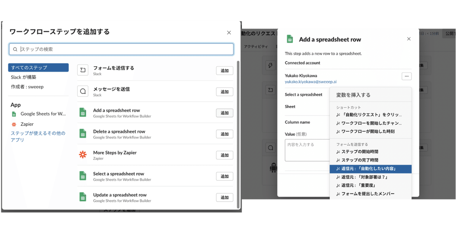
Task: Add the Select a spreadsheet row step
Action: coord(225,176)
